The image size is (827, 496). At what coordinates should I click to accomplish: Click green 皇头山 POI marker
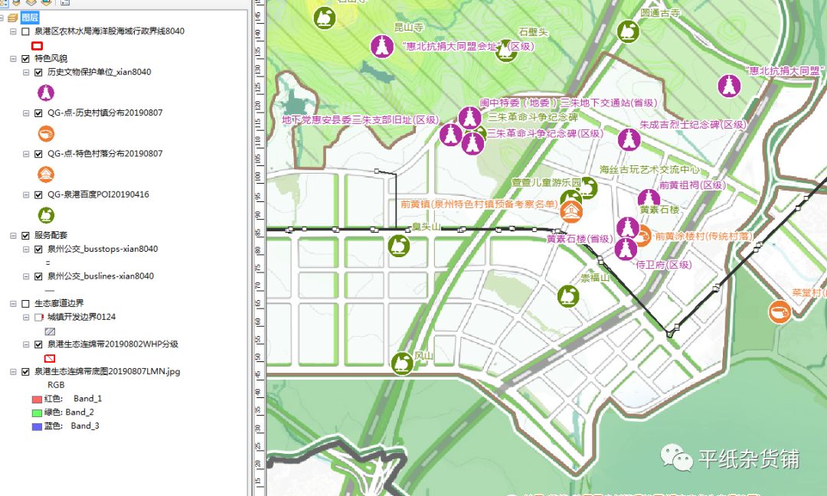(399, 246)
